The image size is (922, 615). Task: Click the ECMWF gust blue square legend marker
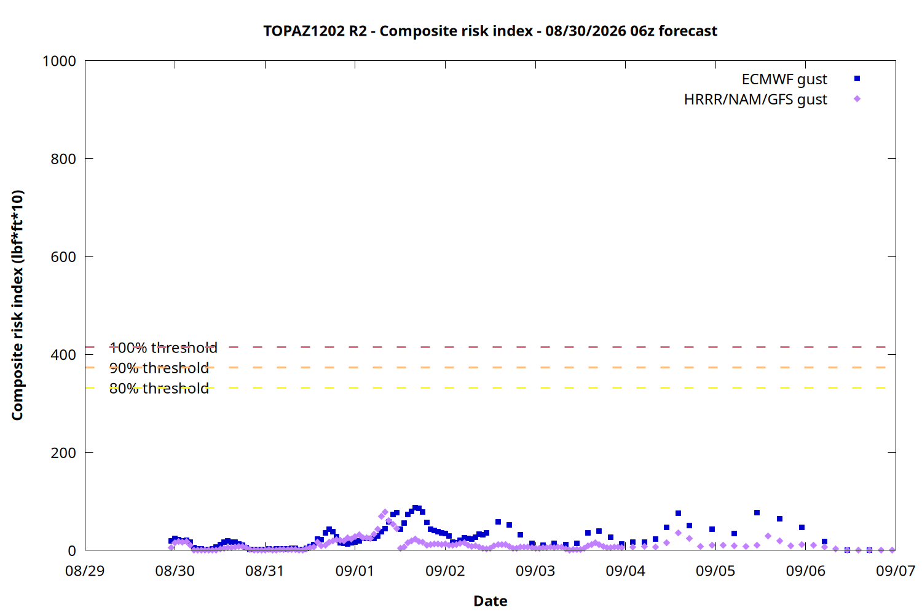tap(857, 79)
